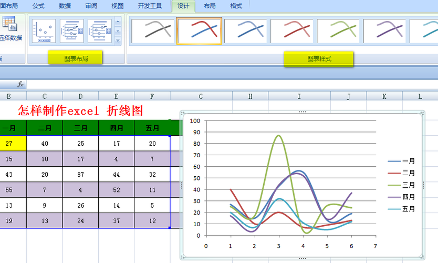Select column H header
Screen dimensions: 438x263
(x=251, y=96)
